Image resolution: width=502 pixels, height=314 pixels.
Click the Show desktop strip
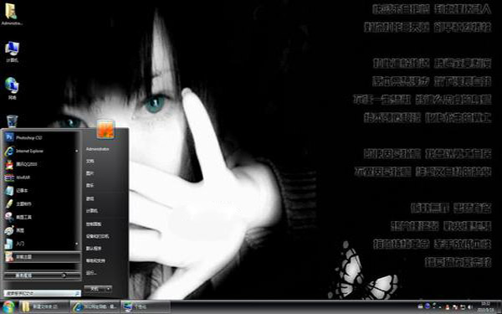(x=499, y=307)
